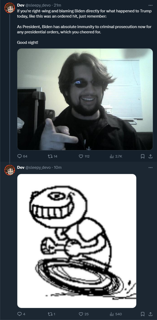Open the webcam photo of man in sunglasses

(x=85, y=99)
